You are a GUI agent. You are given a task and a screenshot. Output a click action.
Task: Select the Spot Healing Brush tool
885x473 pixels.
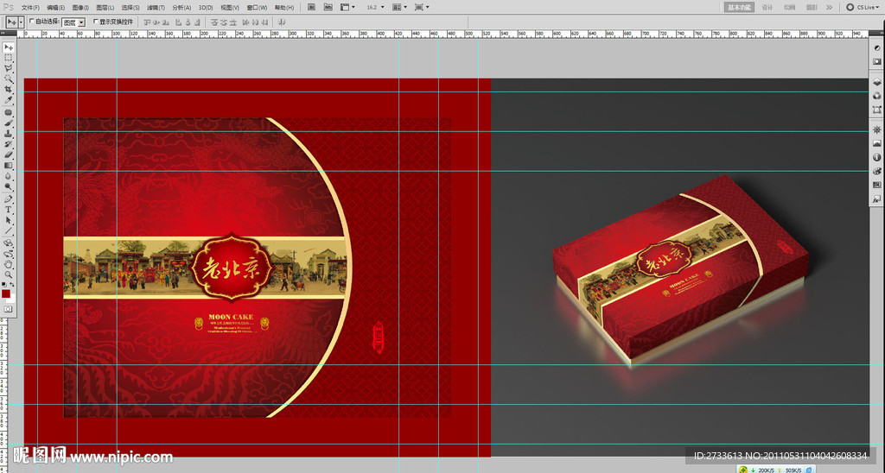(x=8, y=112)
